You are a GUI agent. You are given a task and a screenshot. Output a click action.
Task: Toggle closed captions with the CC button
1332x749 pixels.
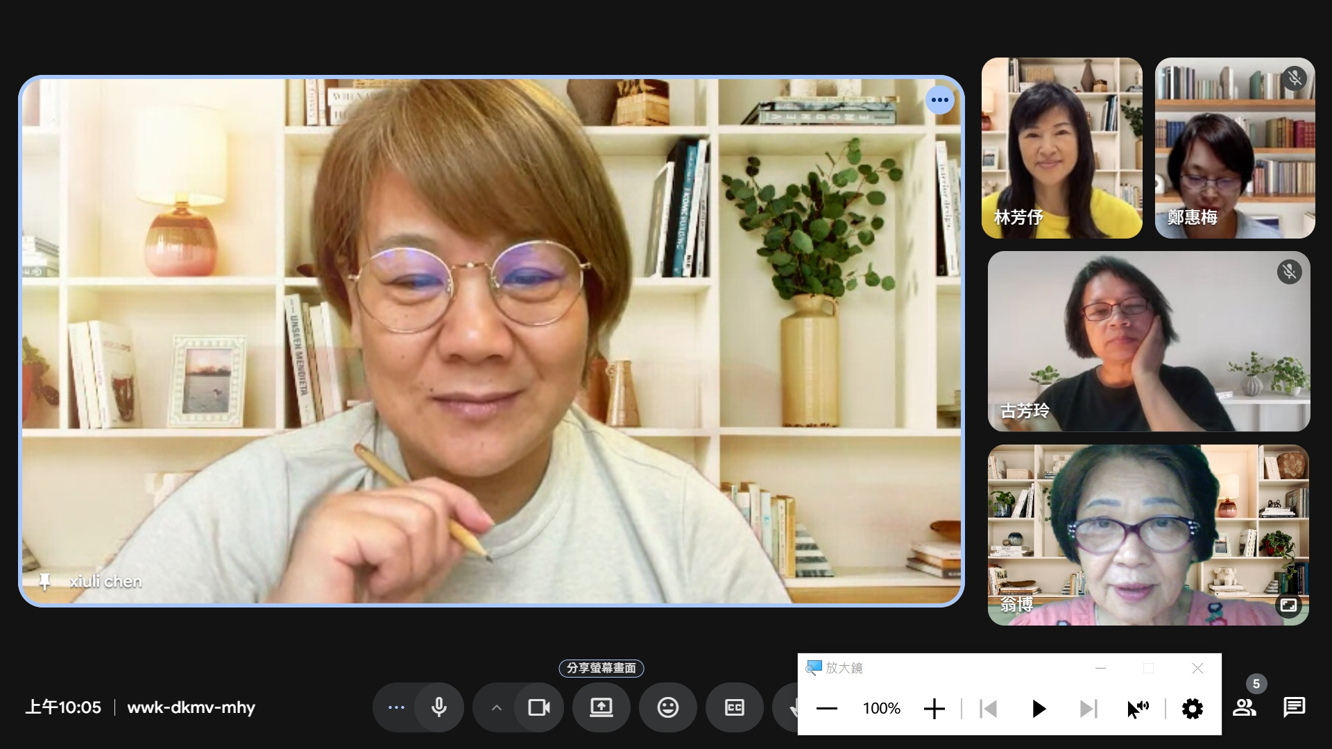(734, 707)
